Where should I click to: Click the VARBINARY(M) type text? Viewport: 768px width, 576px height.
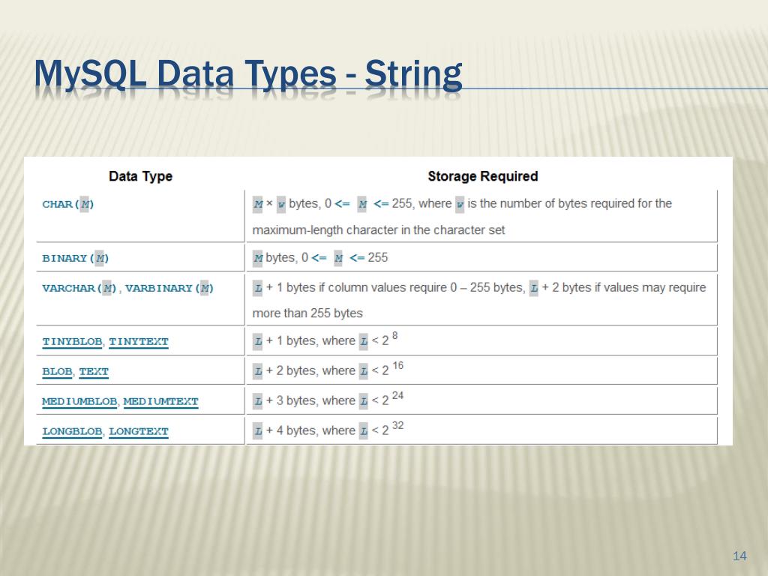[169, 288]
